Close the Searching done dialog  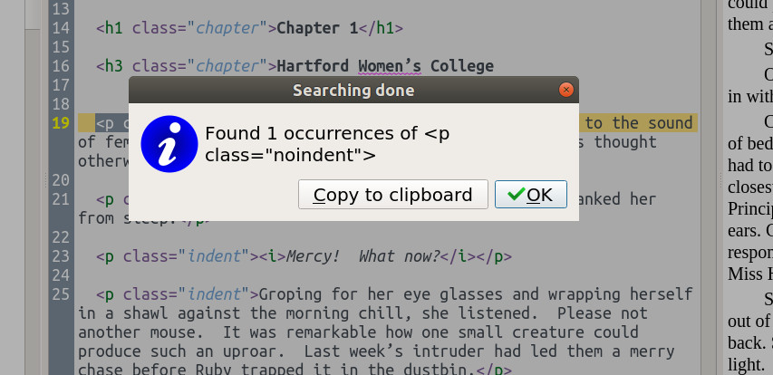[x=566, y=90]
